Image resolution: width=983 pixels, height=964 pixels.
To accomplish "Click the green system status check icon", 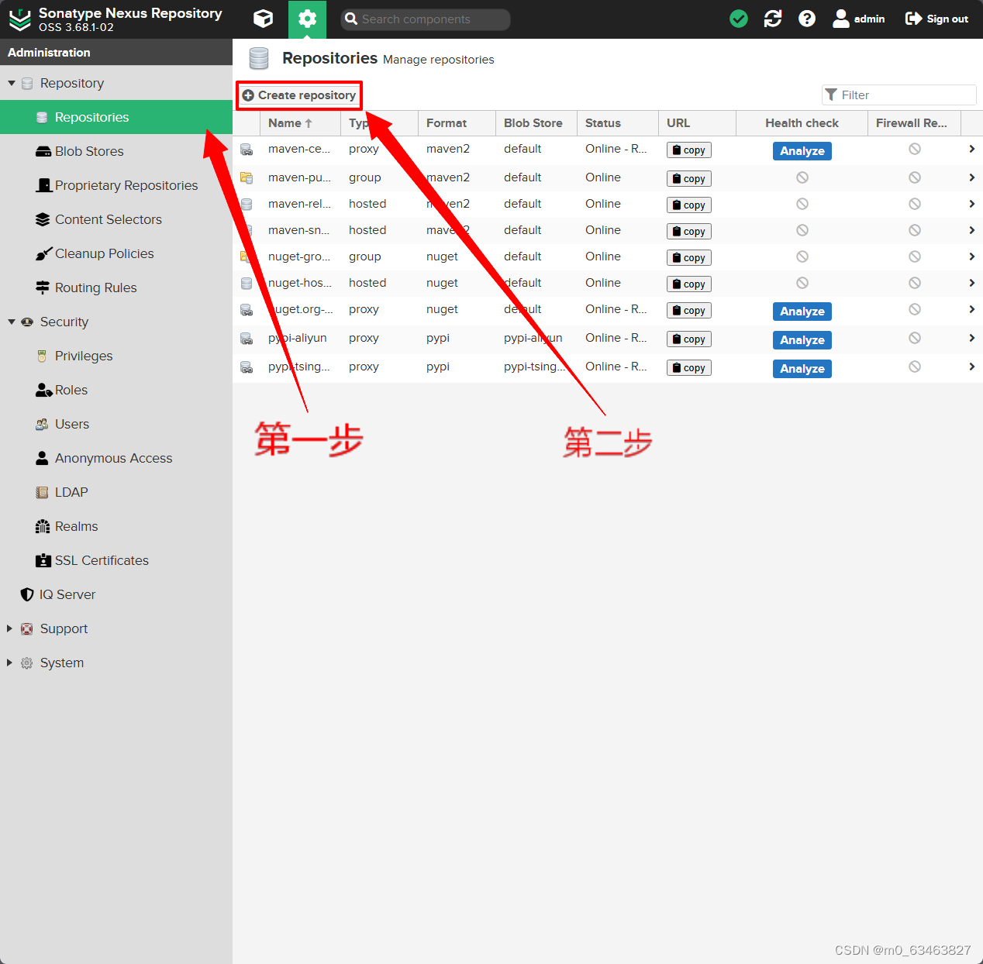I will click(738, 18).
